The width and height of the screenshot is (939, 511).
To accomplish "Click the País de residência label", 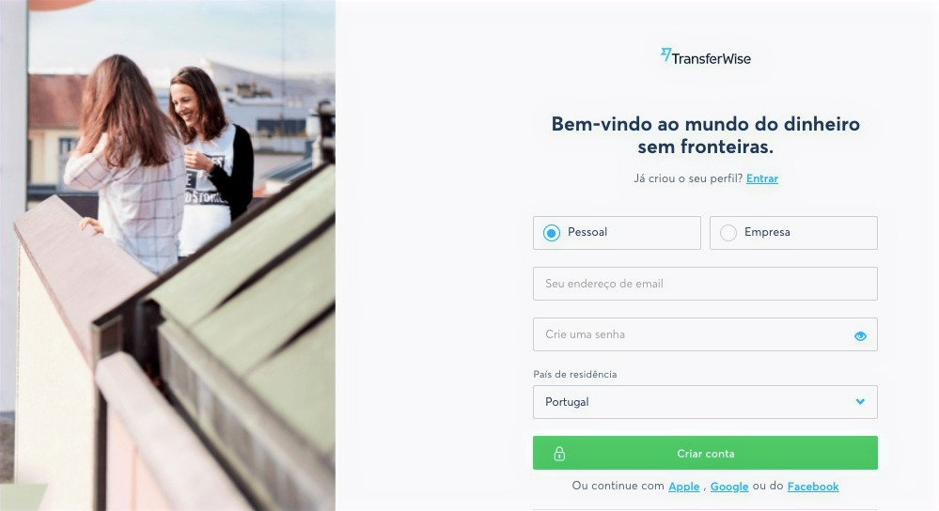I will tap(575, 374).
